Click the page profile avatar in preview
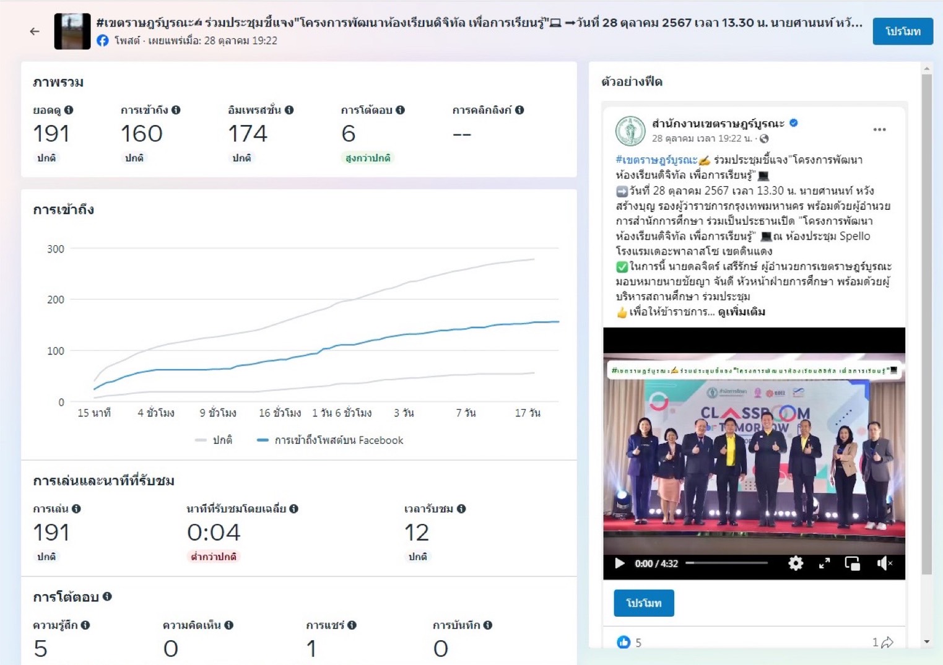This screenshot has width=943, height=665. (630, 130)
